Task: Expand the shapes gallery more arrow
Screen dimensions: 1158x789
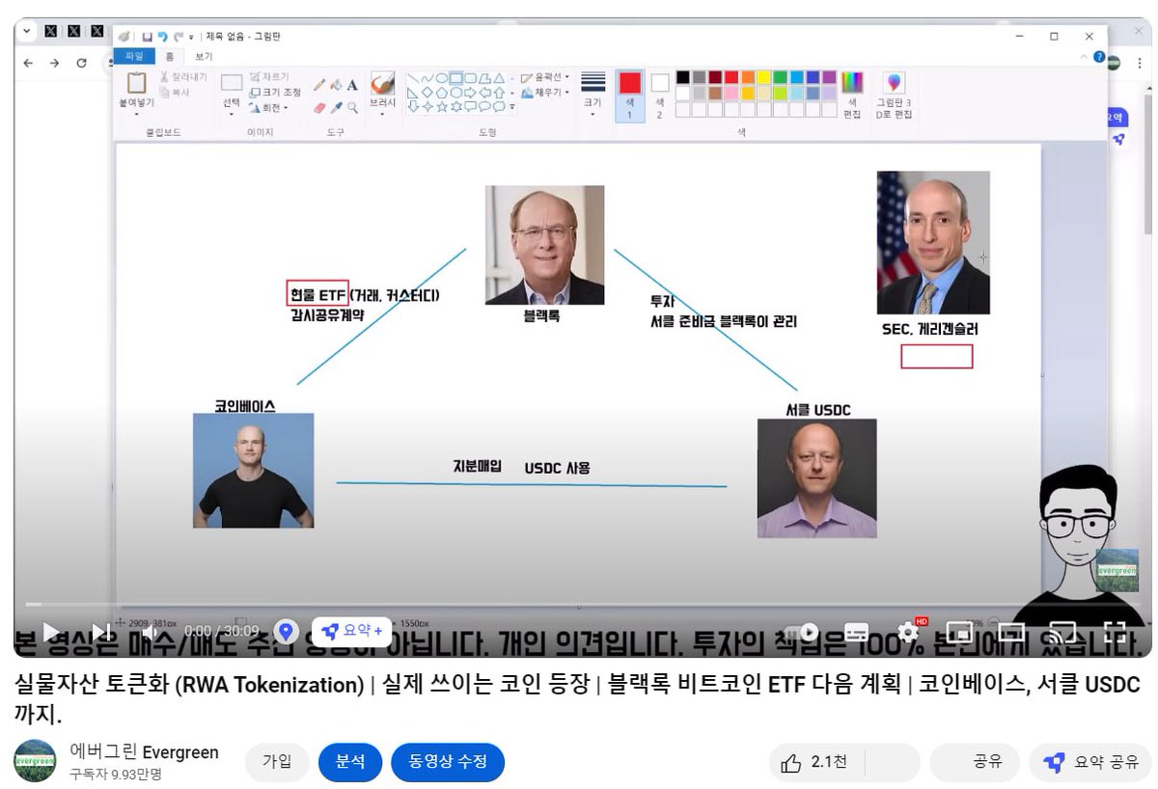Action: 512,107
